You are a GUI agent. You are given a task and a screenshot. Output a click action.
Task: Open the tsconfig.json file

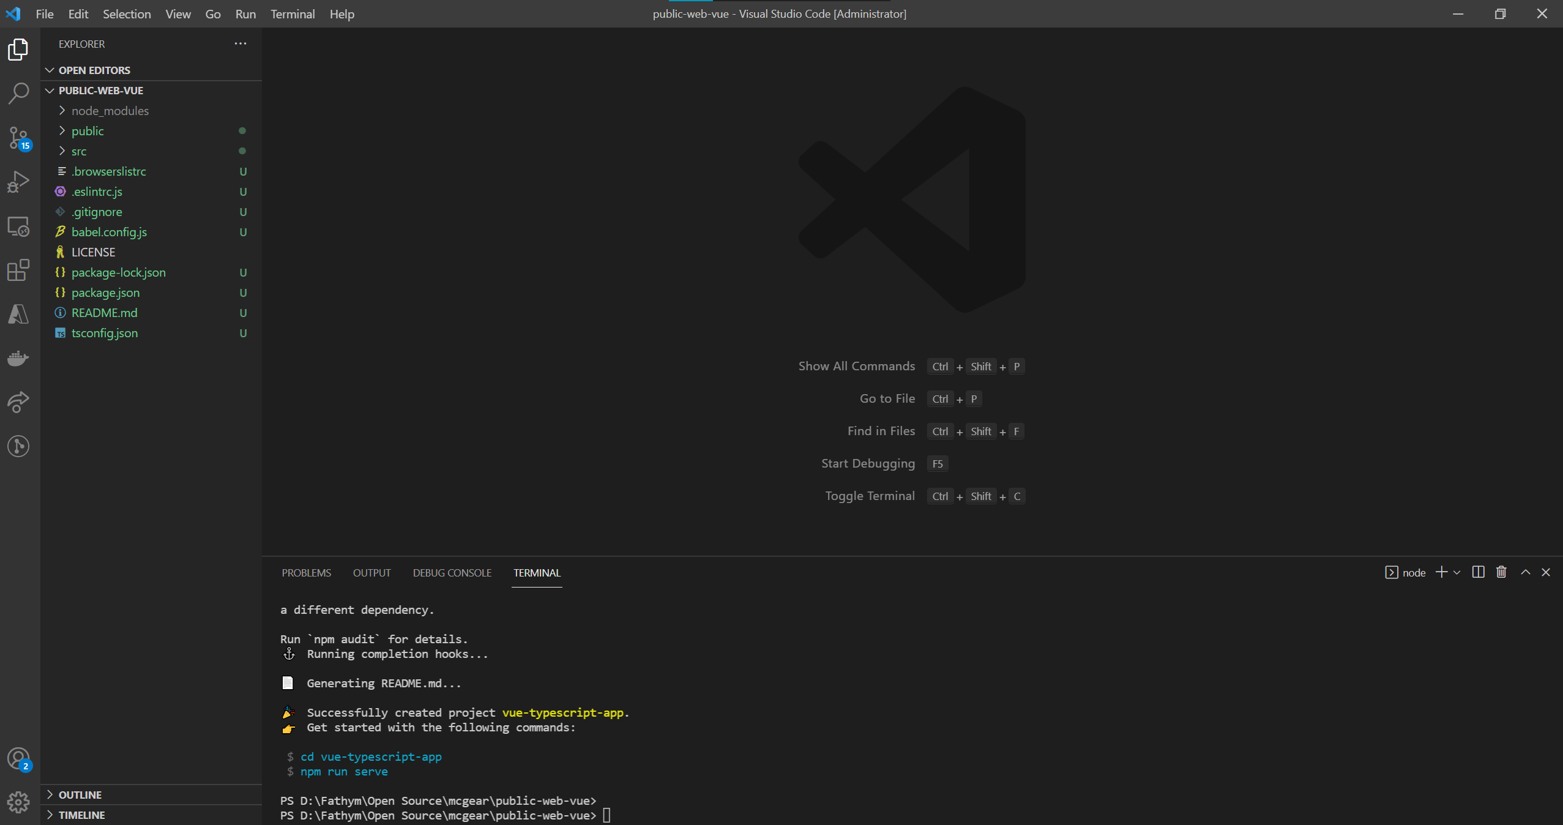[x=151, y=333]
